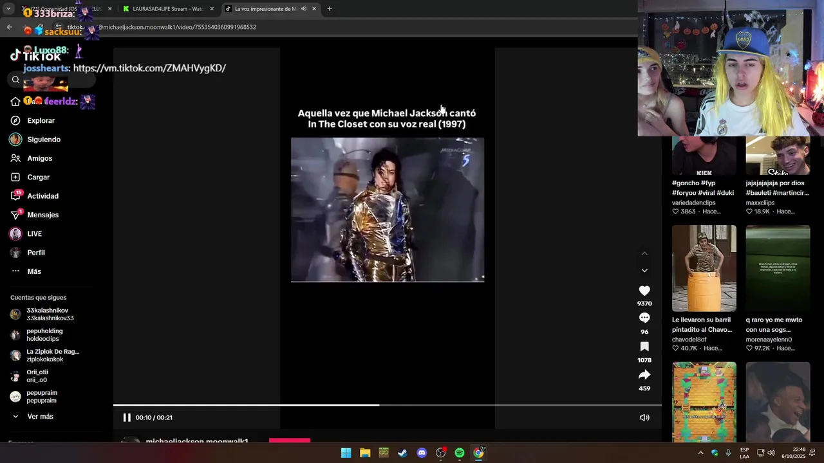Viewport: 824px width, 463px height.
Task: Save the video with the bookmark icon
Action: coord(644,347)
